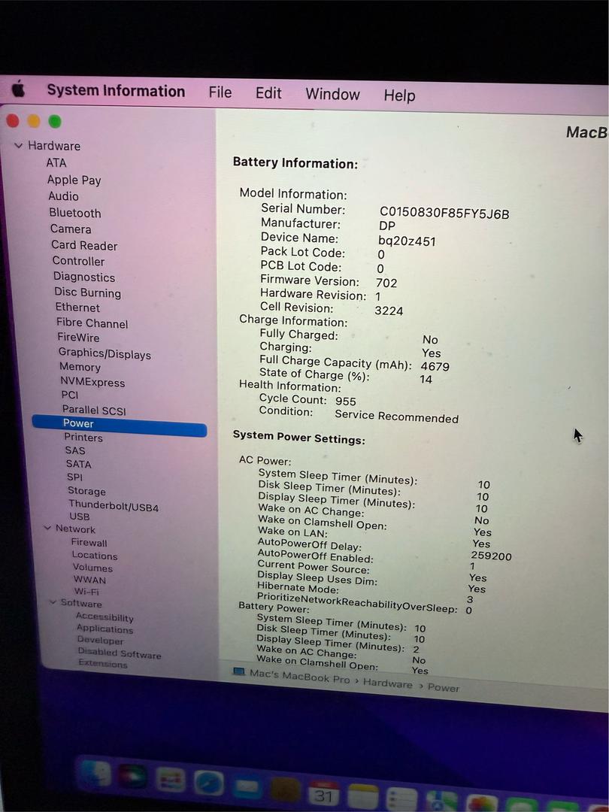This screenshot has width=609, height=812.
Task: Open the Help menu
Action: [399, 95]
